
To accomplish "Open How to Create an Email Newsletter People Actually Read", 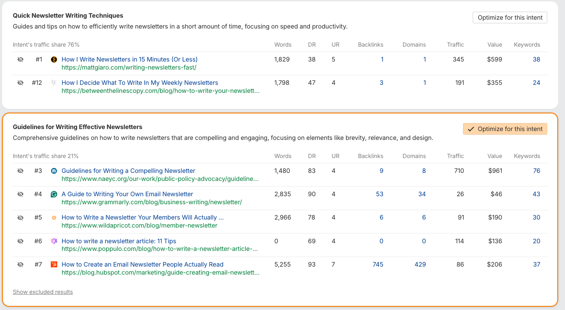I will click(x=142, y=264).
